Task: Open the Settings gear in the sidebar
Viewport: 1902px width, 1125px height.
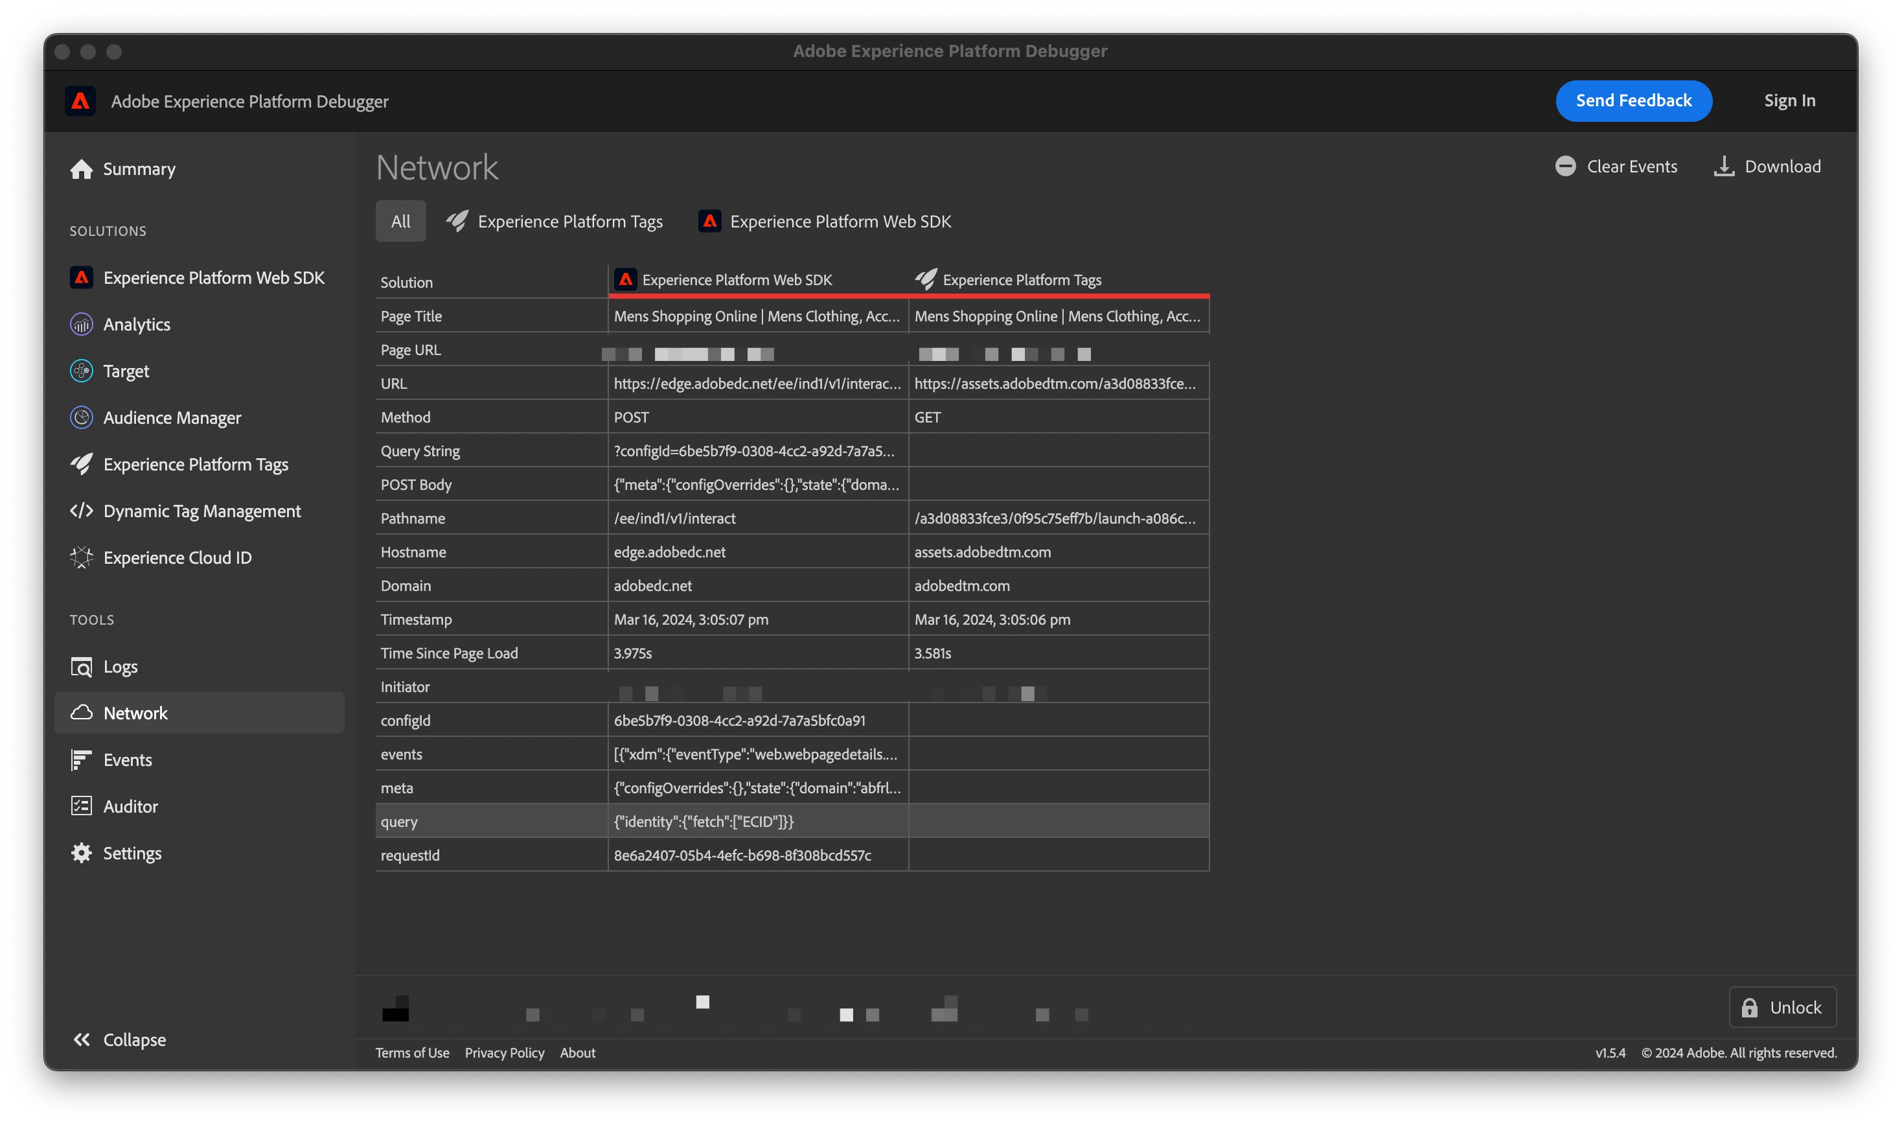Action: pyautogui.click(x=81, y=853)
